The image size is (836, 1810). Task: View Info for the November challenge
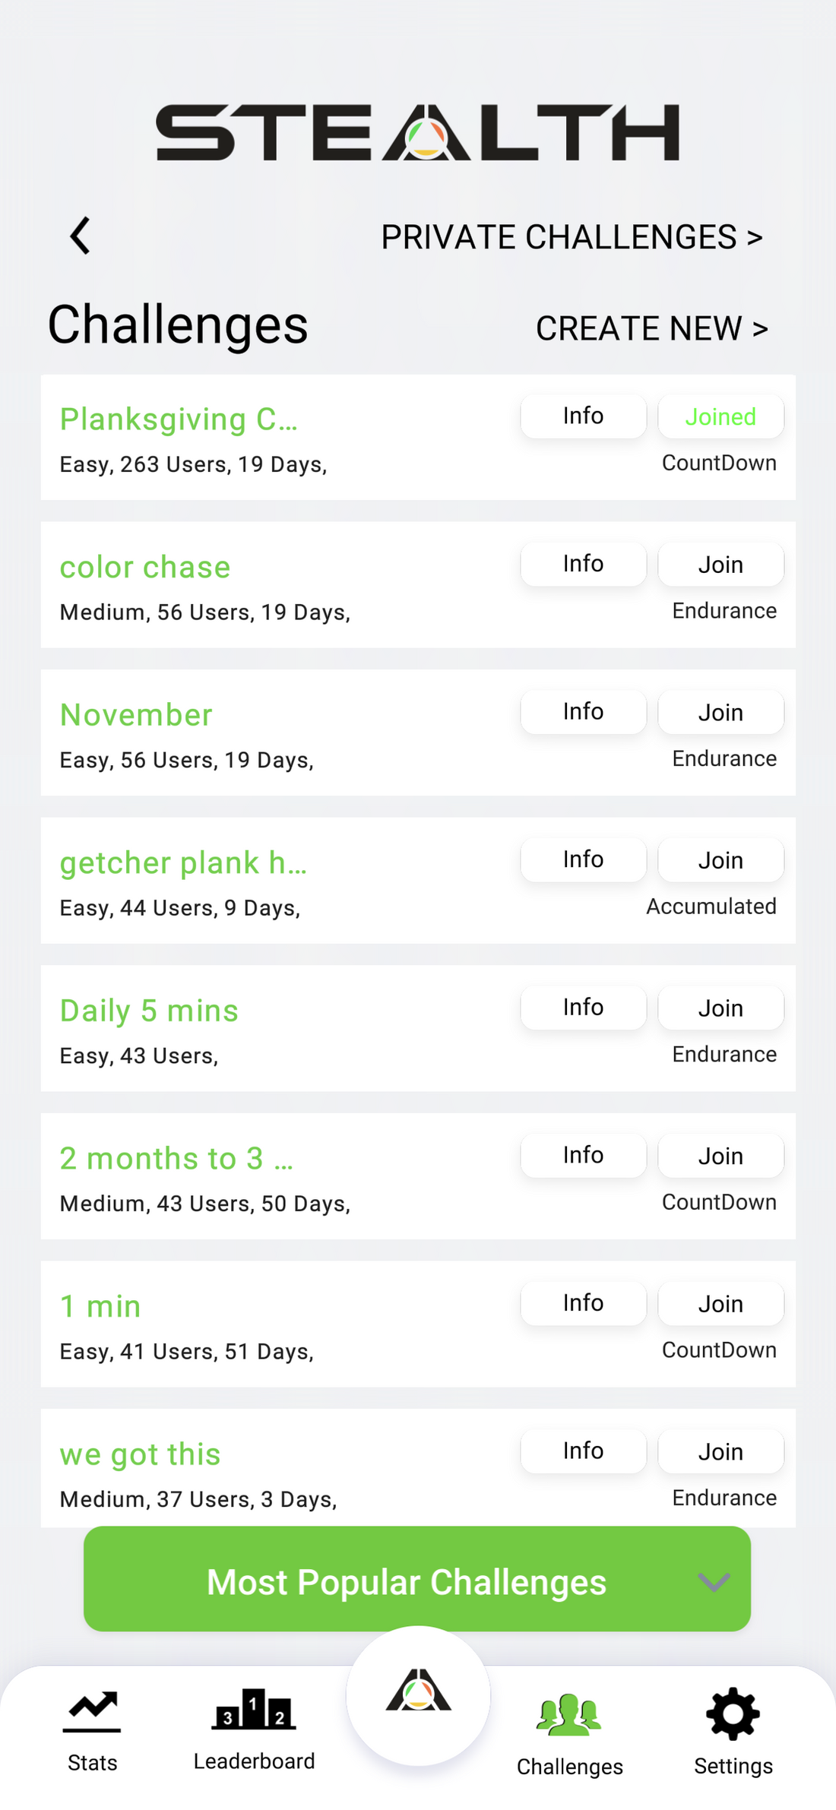(583, 712)
